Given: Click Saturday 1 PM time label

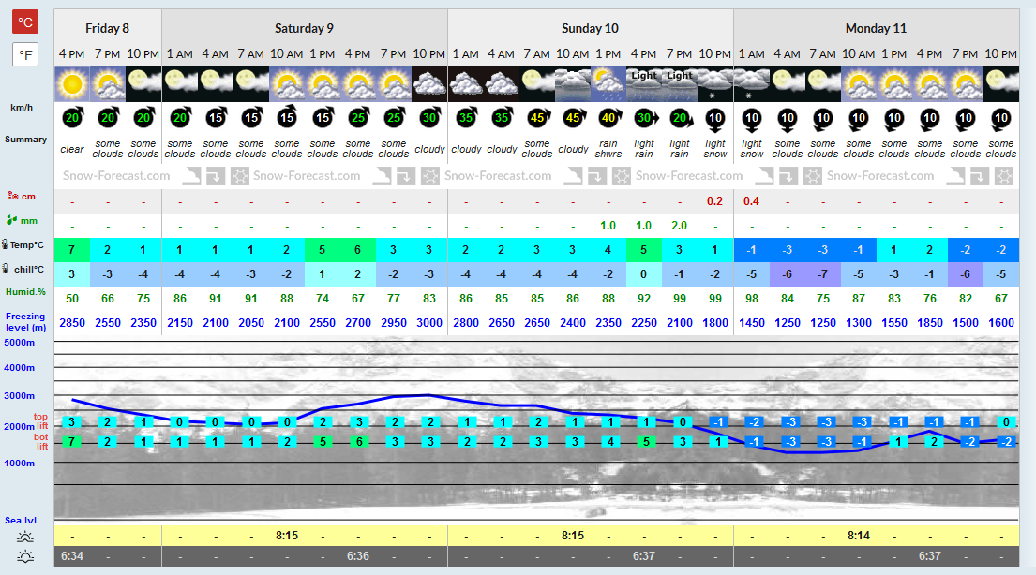Looking at the screenshot, I should (x=323, y=54).
